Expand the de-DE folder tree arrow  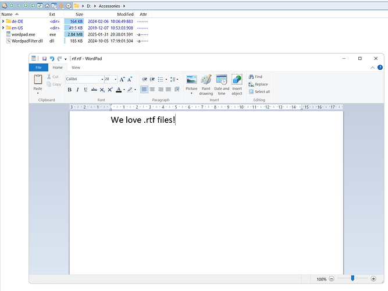(3, 22)
